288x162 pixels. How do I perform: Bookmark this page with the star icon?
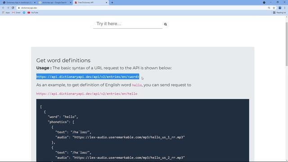[x=274, y=8]
